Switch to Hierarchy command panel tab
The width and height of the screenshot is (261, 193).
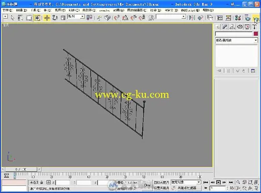pos(232,27)
